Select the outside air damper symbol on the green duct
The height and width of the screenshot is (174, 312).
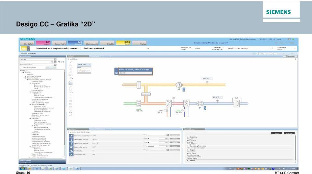pyautogui.click(x=139, y=103)
